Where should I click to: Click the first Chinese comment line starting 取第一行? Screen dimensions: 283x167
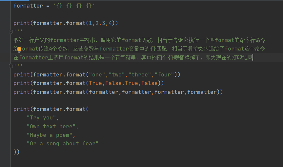(x=139, y=40)
